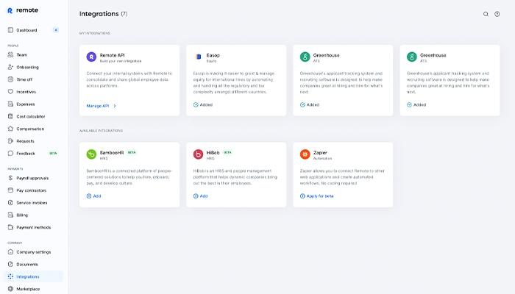This screenshot has width=515, height=294.
Task: Click the Incentives heart icon
Action: coord(10,92)
